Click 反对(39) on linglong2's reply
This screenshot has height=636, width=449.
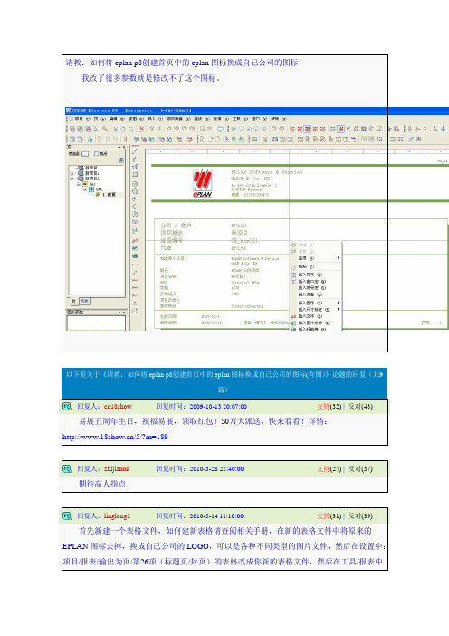(360, 516)
